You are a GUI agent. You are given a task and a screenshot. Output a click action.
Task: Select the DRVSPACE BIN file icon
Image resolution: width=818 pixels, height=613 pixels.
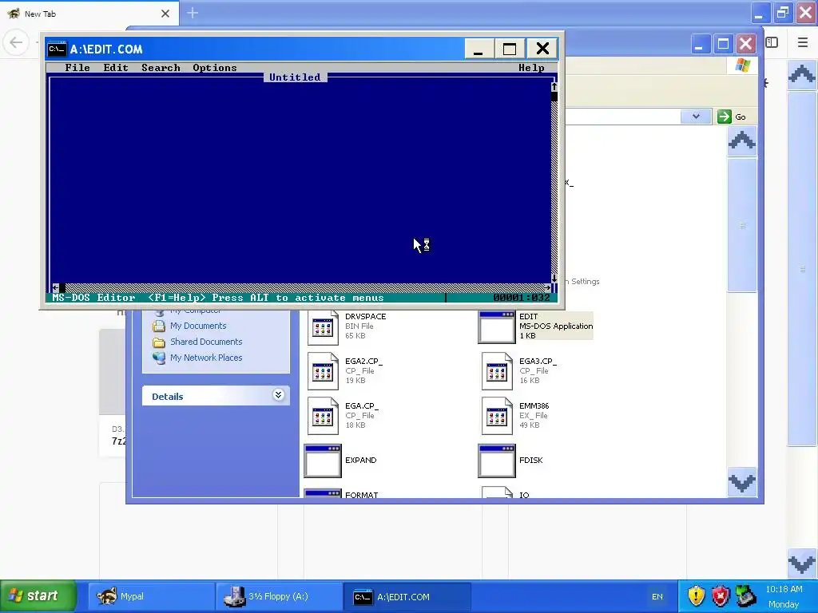(x=323, y=326)
